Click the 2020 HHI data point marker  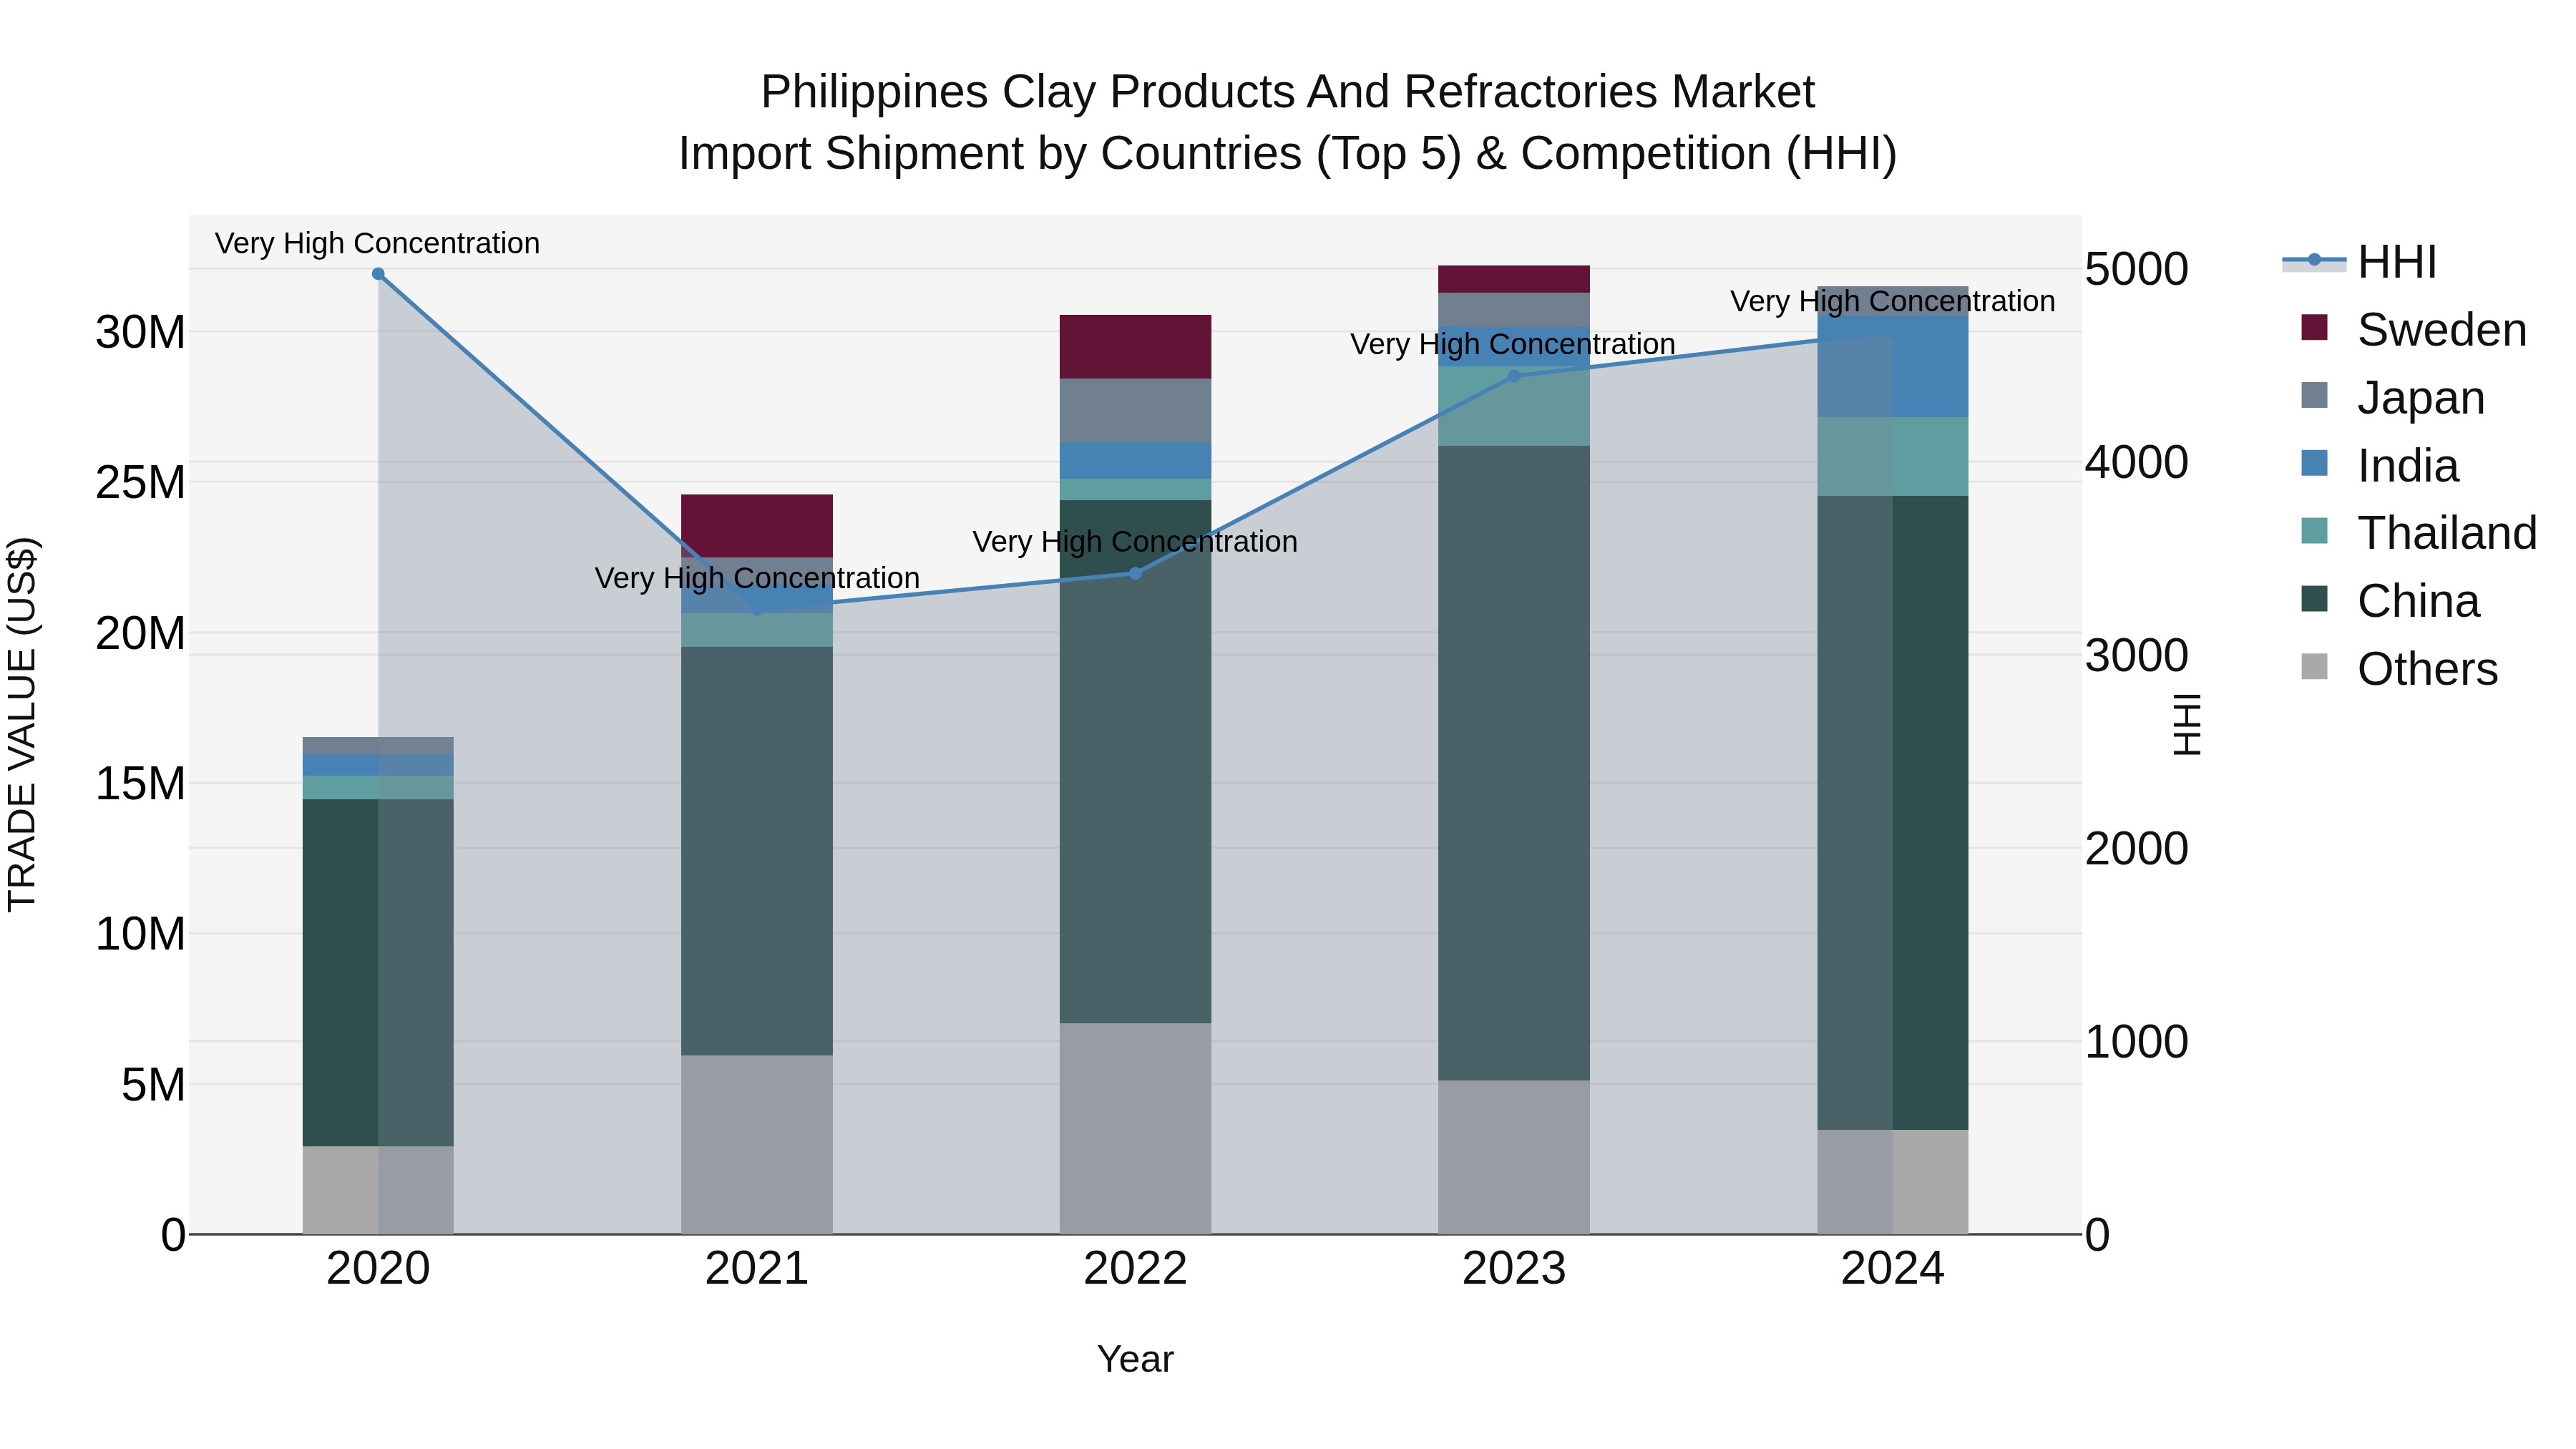tap(378, 274)
